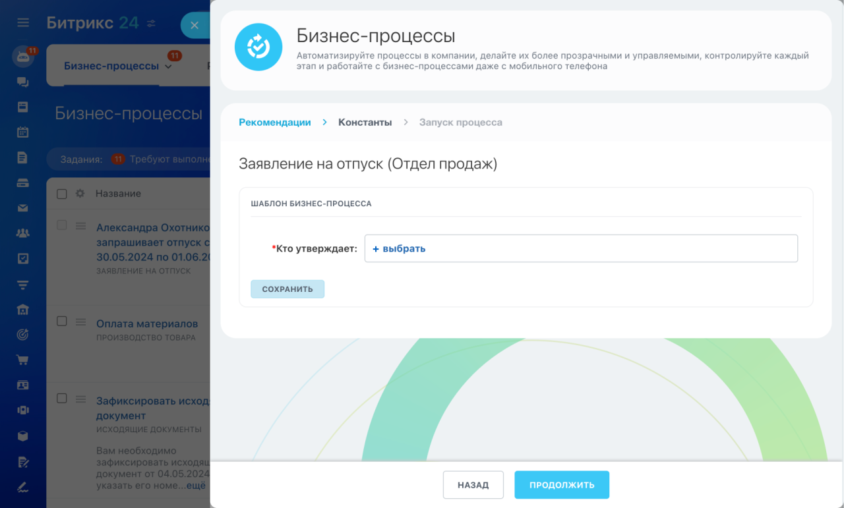Screen dimensions: 844x508
Task: Toggle the select-all checkbox beside Название
Action: (62, 194)
